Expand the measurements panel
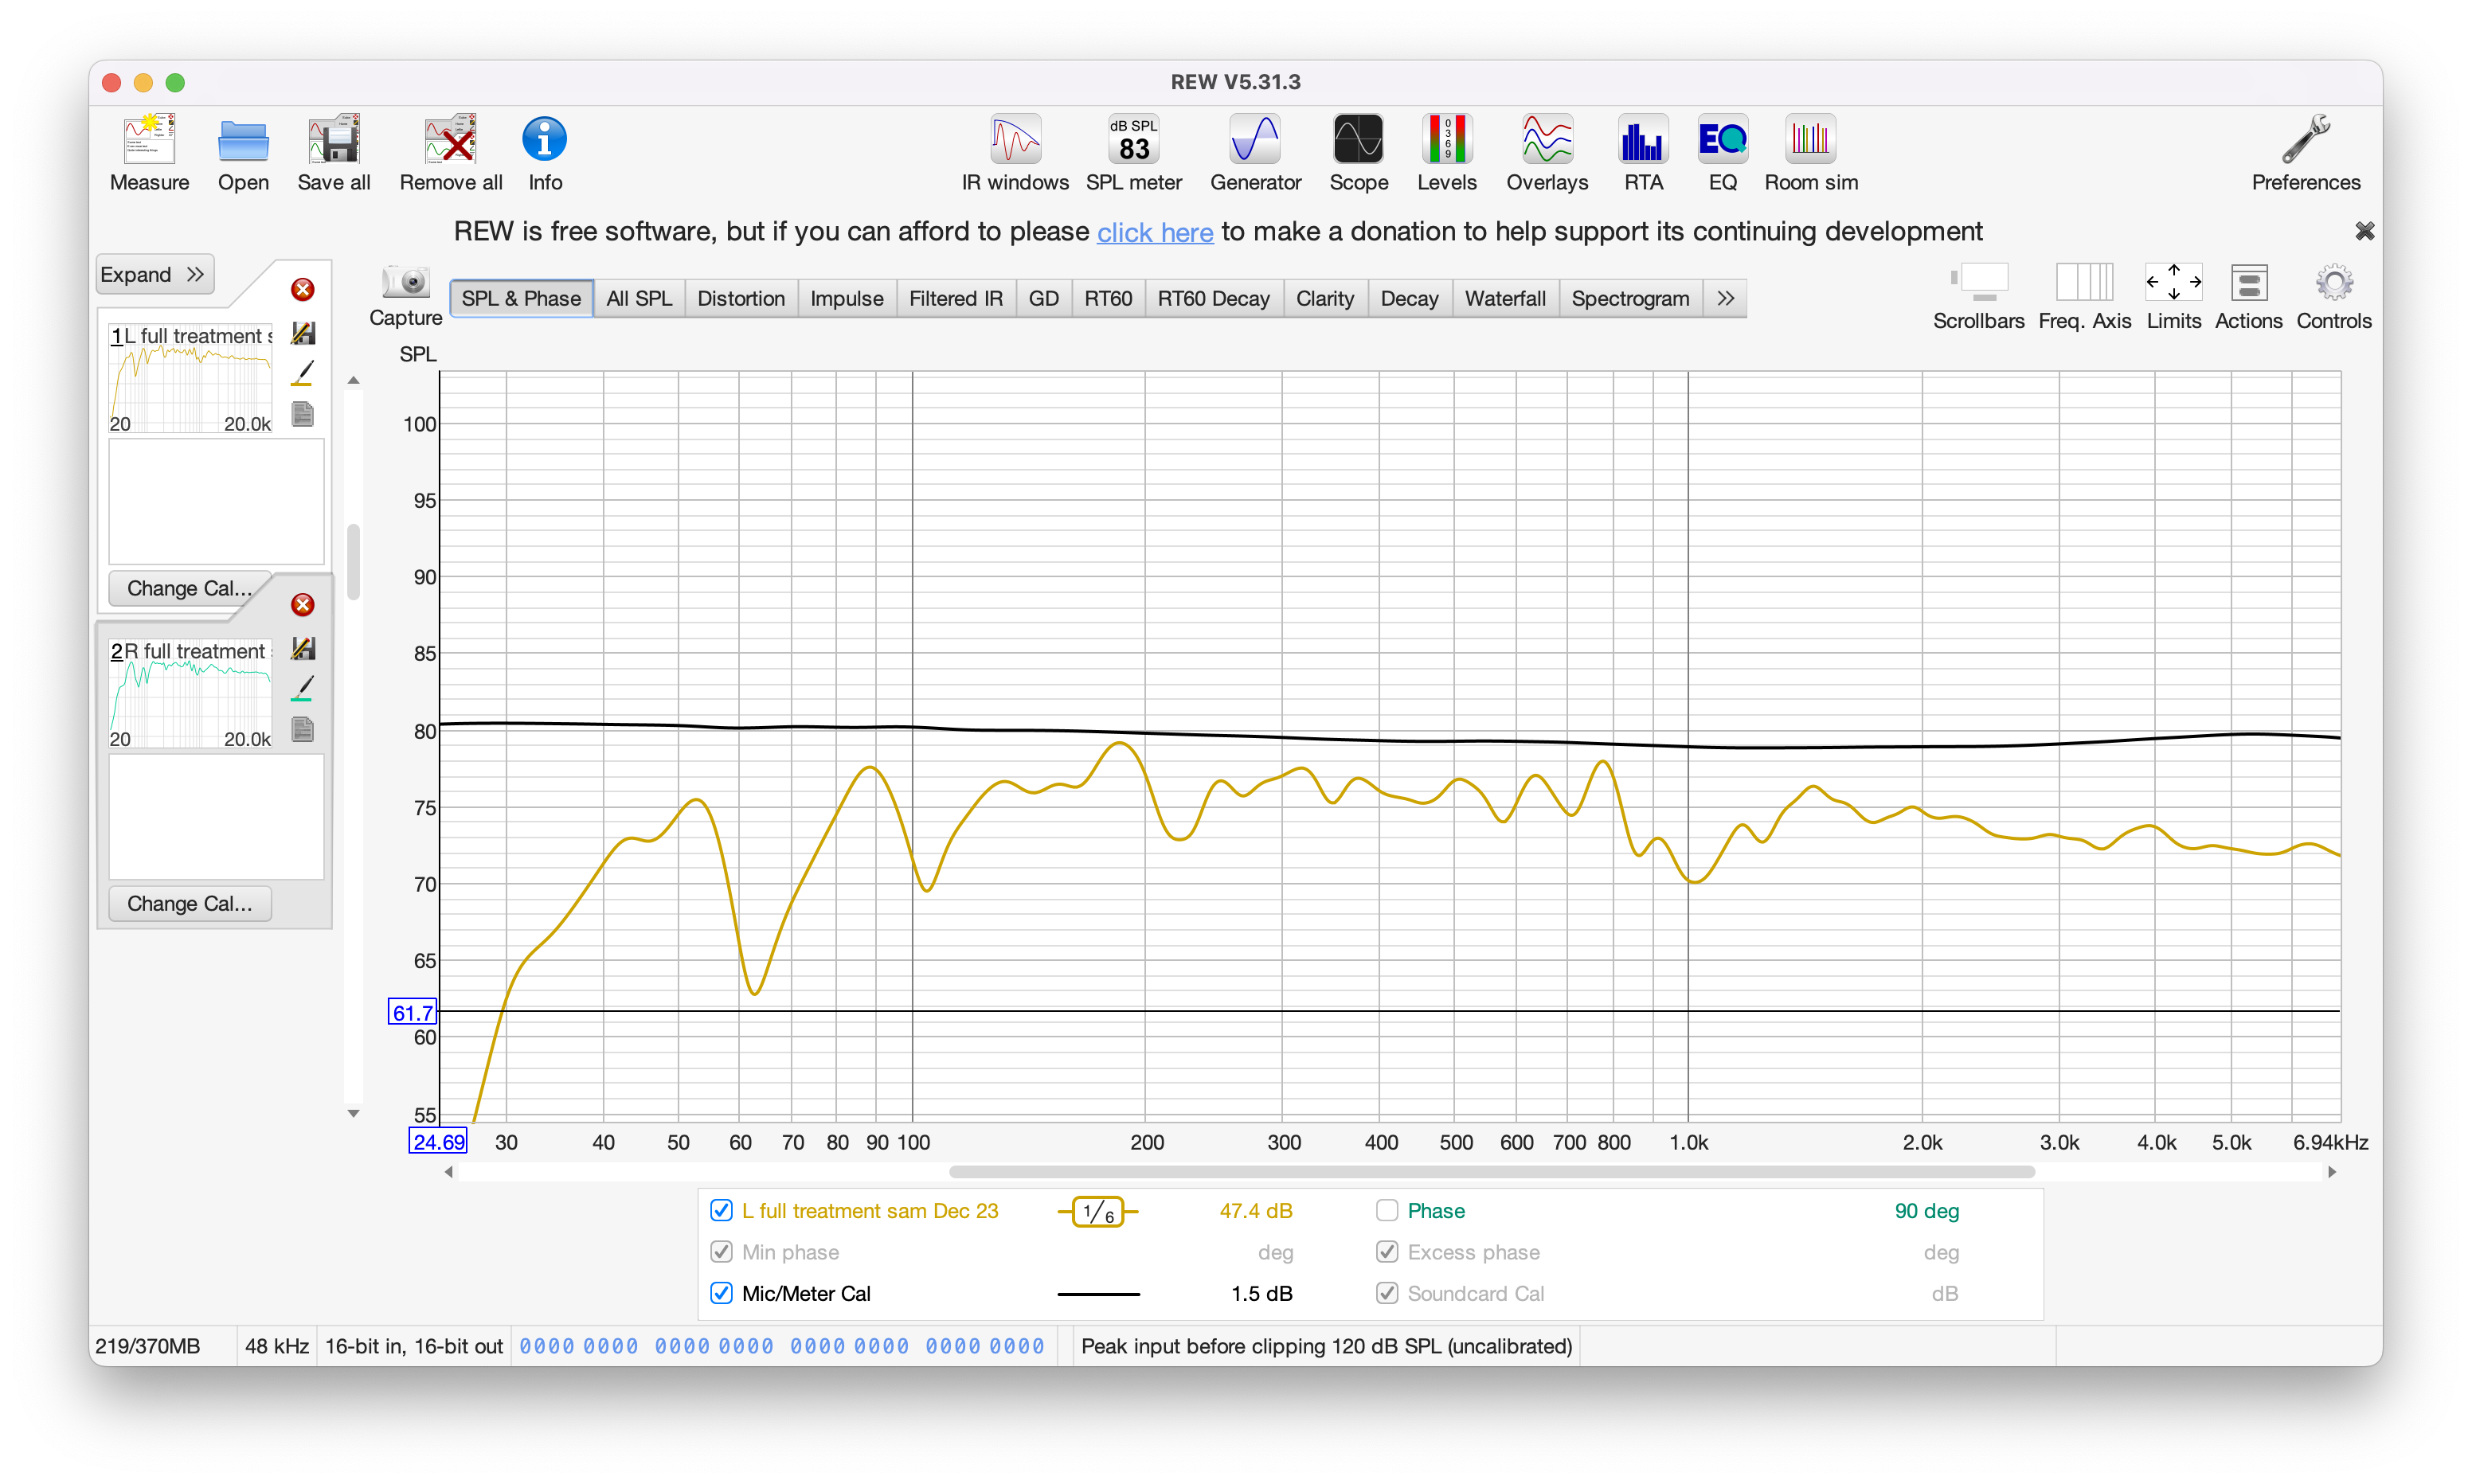2472x1484 pixels. (x=154, y=275)
